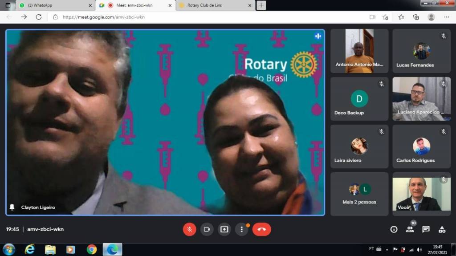Open the chat messages panel
This screenshot has height=256, width=456.
click(426, 229)
